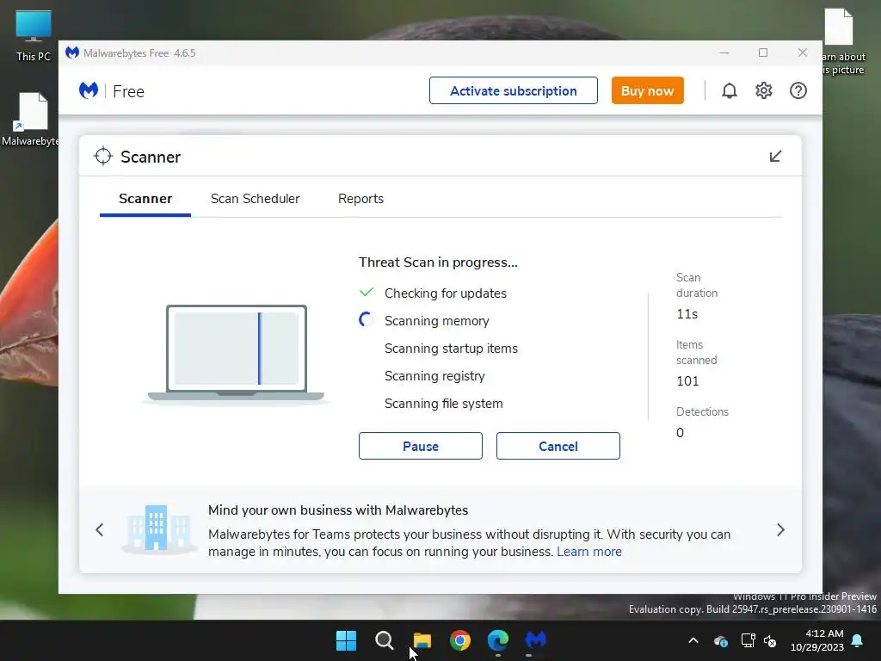Image resolution: width=881 pixels, height=661 pixels.
Task: Click the '101' items scanned value
Action: pos(687,381)
